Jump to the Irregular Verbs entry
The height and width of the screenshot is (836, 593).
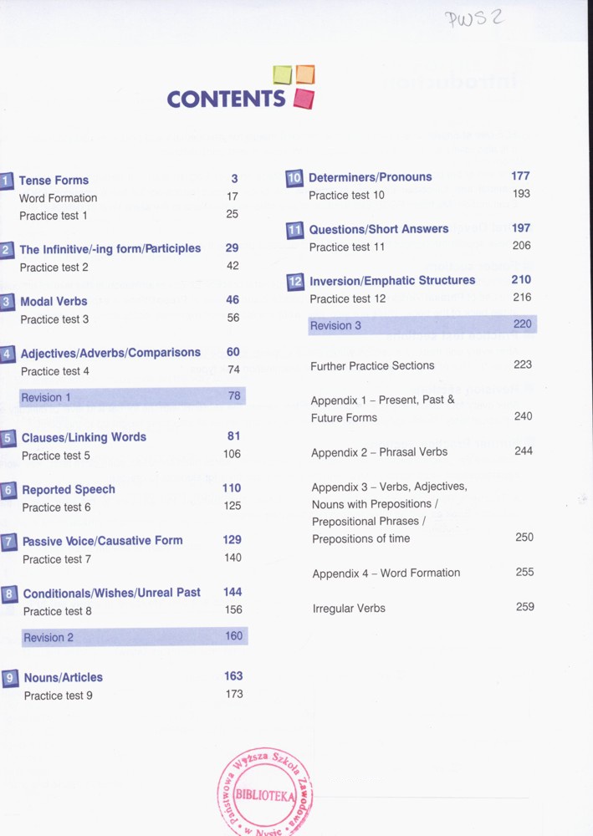coord(349,609)
